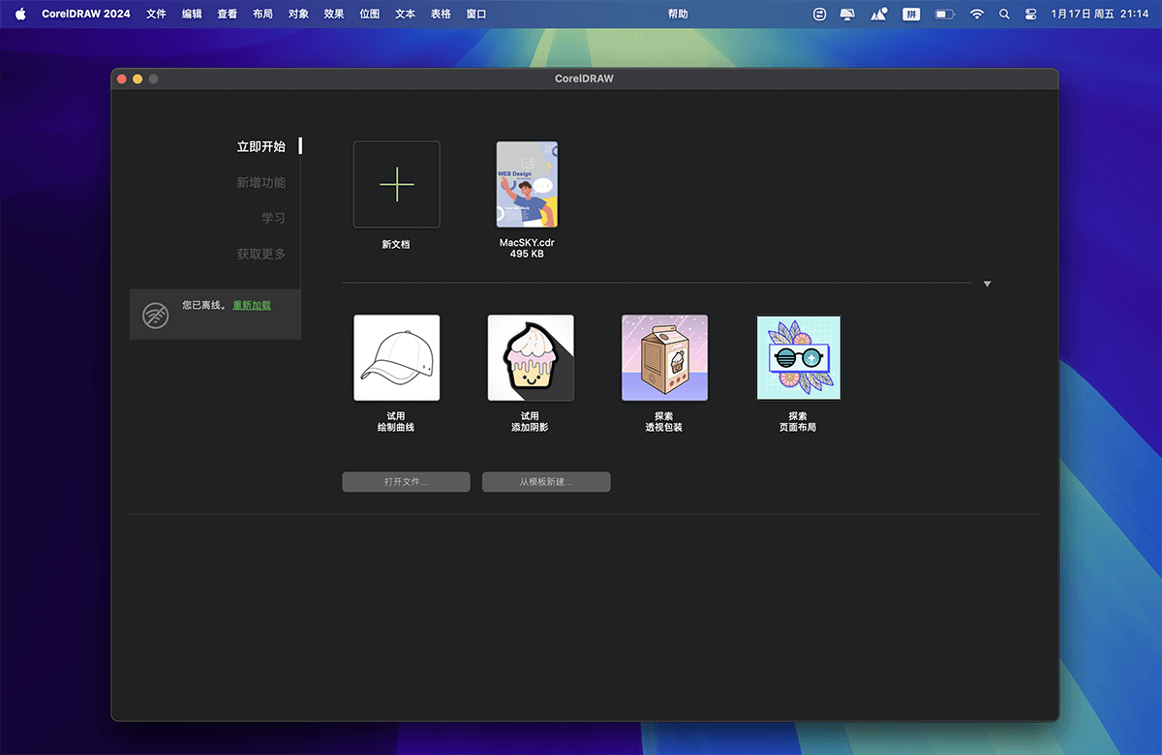Minimize the CorelDRAW welcome window
The width and height of the screenshot is (1162, 755).
138,79
